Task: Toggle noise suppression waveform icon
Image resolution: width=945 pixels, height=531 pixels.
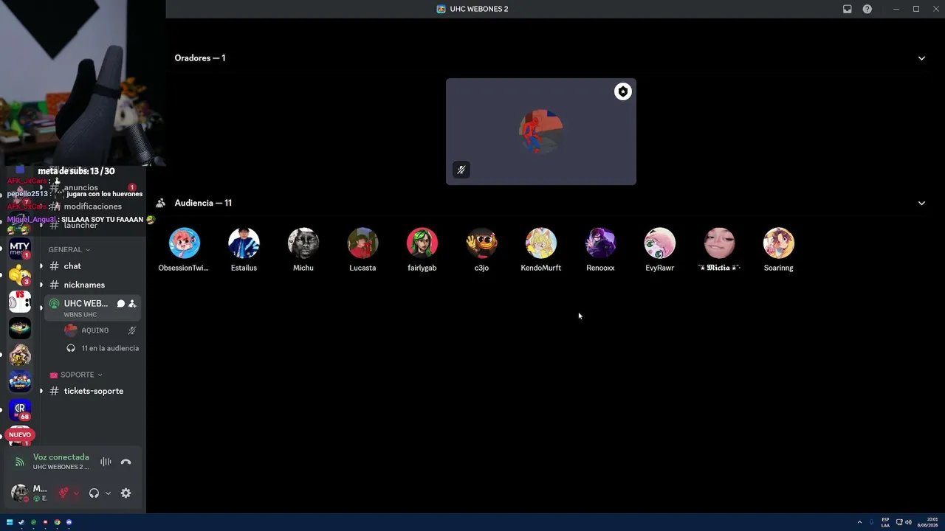Action: click(106, 462)
